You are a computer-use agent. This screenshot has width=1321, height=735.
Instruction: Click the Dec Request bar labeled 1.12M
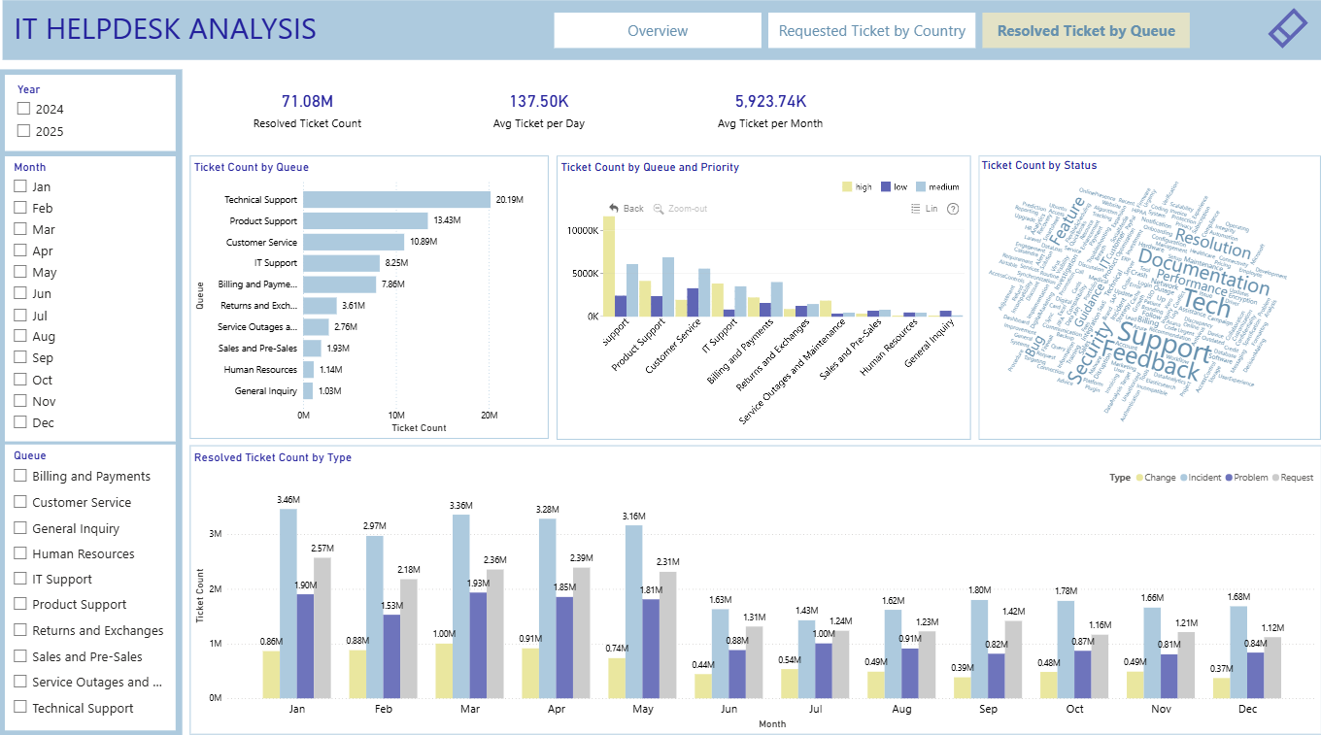pos(1272,666)
